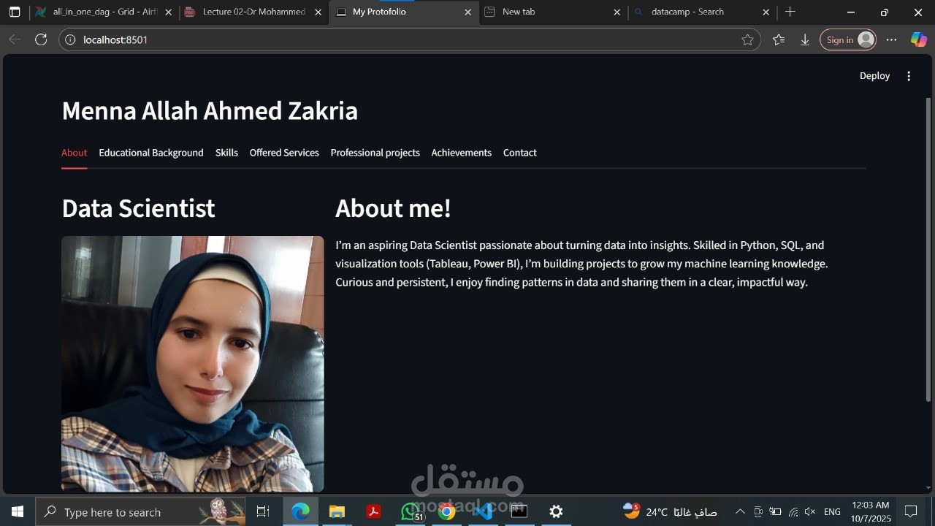Change the ENG input language
Viewport: 935px width, 526px height.
tap(832, 511)
